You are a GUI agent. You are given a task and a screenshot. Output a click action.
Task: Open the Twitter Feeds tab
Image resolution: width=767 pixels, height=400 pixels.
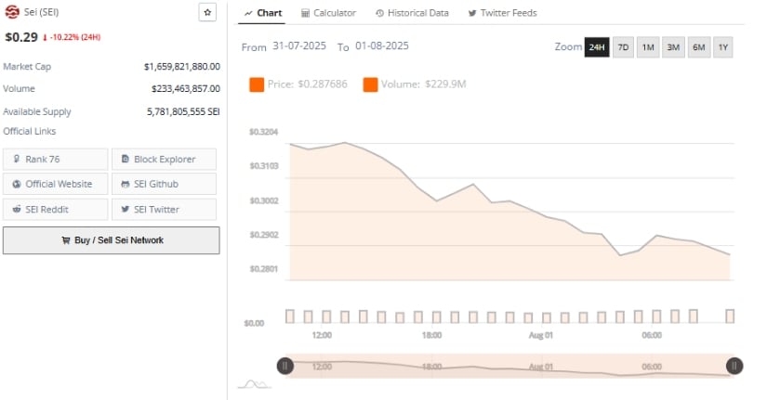pos(502,13)
